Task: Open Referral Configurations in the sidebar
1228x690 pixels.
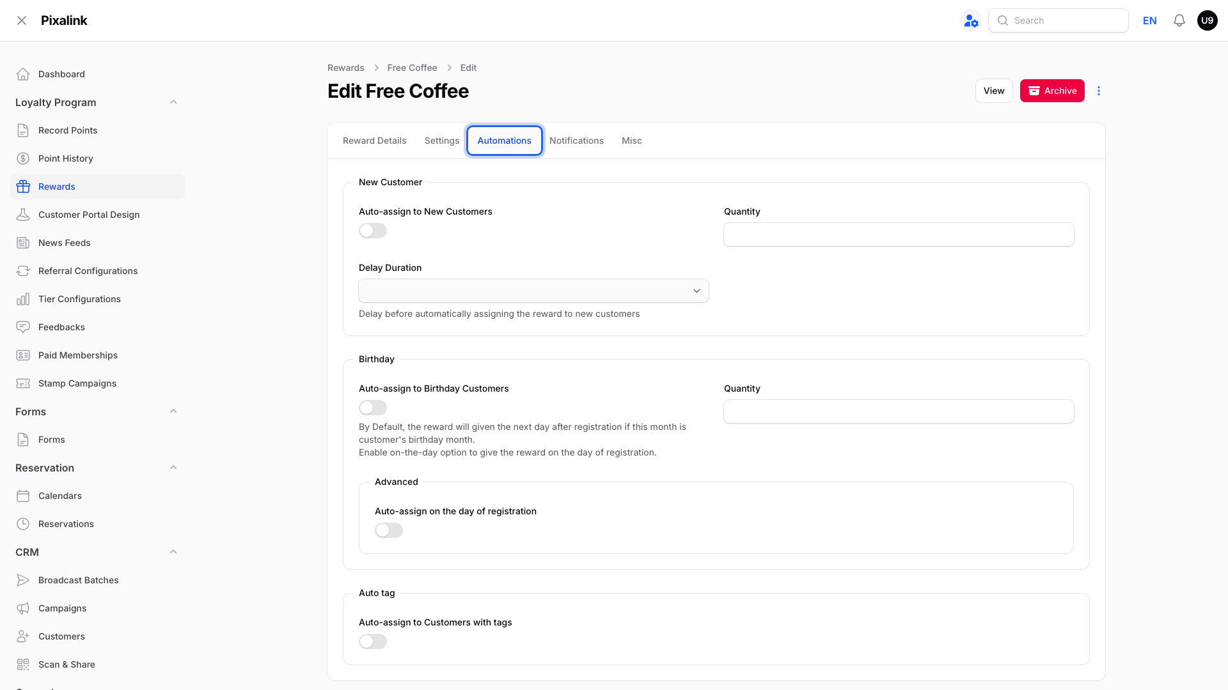Action: [97, 271]
